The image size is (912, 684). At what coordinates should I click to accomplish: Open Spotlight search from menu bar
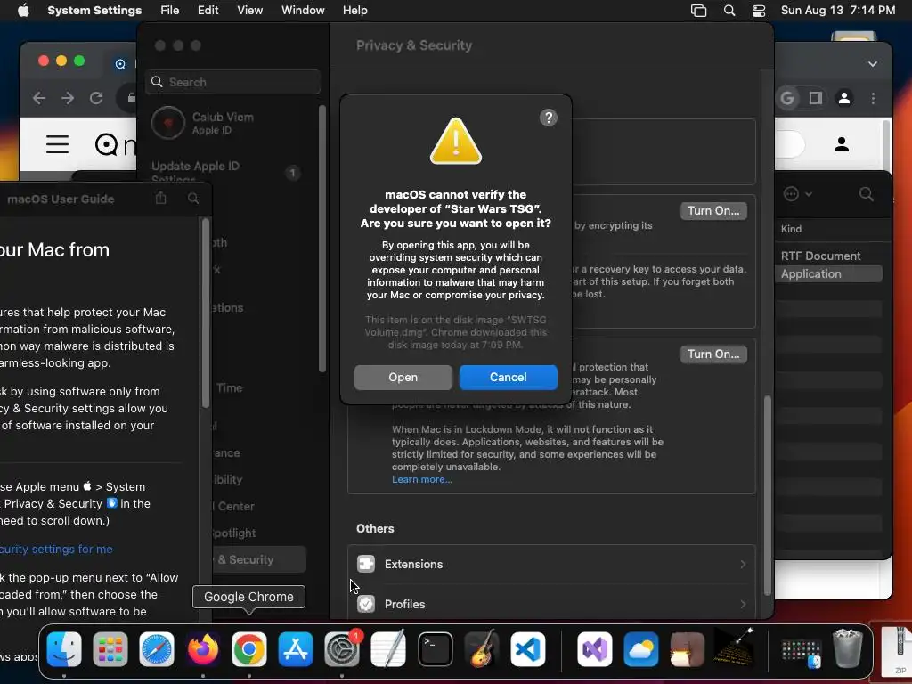[x=729, y=11]
